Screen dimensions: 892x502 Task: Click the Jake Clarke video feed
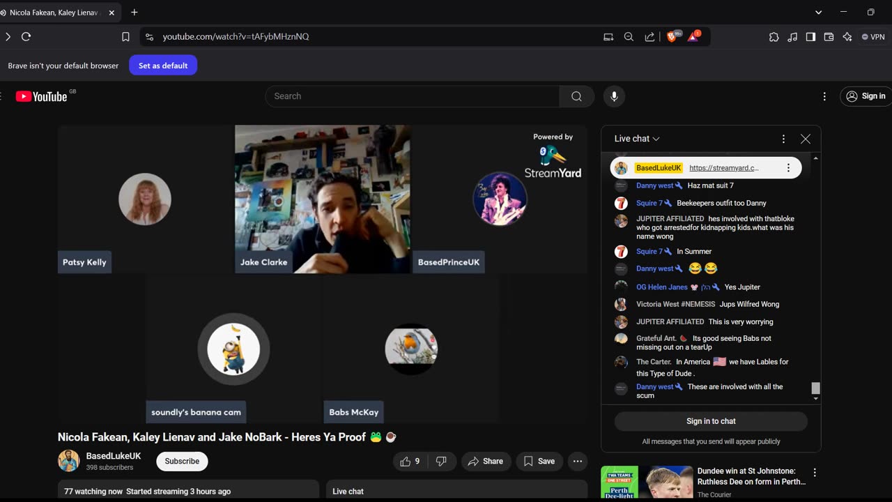coord(323,199)
